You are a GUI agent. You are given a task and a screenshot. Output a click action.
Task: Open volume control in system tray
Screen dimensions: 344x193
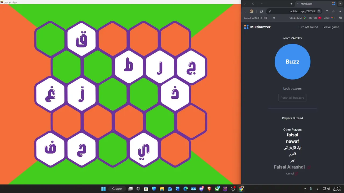click(329, 189)
